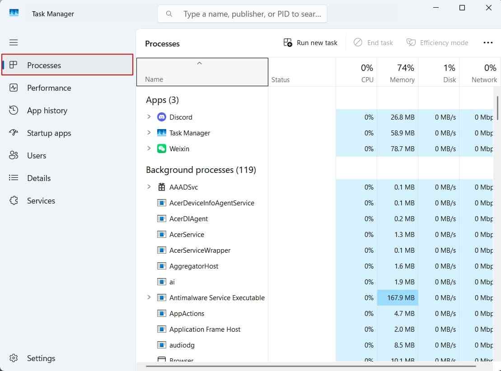The width and height of the screenshot is (501, 371).
Task: Go to the Startup apps tab
Action: point(67,133)
